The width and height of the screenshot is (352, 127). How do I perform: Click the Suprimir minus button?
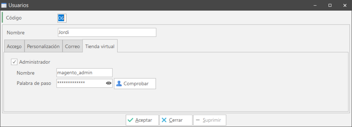coord(209,120)
